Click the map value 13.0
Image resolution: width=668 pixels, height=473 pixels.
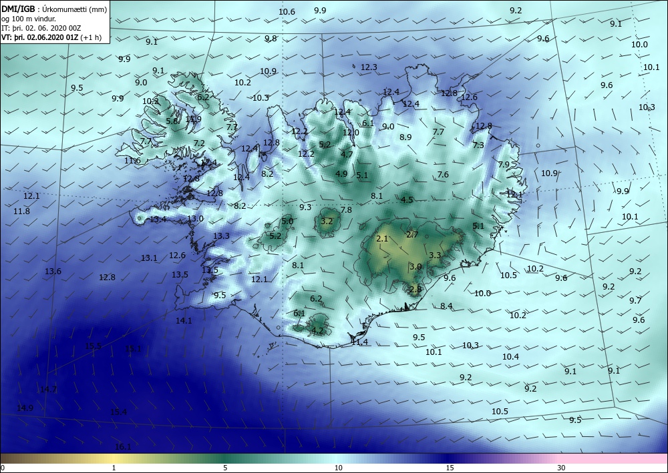(x=196, y=219)
